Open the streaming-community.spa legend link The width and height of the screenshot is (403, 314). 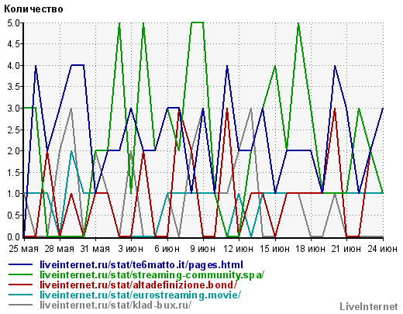pyautogui.click(x=152, y=274)
